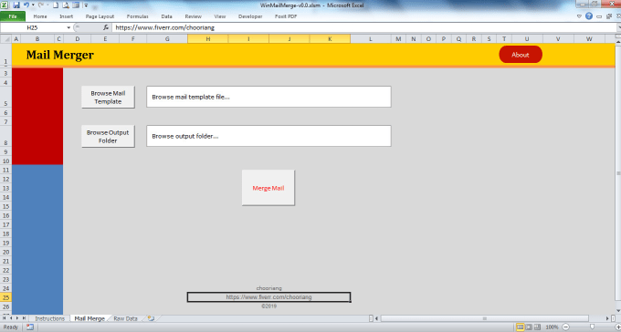The height and width of the screenshot is (332, 621).
Task: Open the File tab
Action: 13,16
